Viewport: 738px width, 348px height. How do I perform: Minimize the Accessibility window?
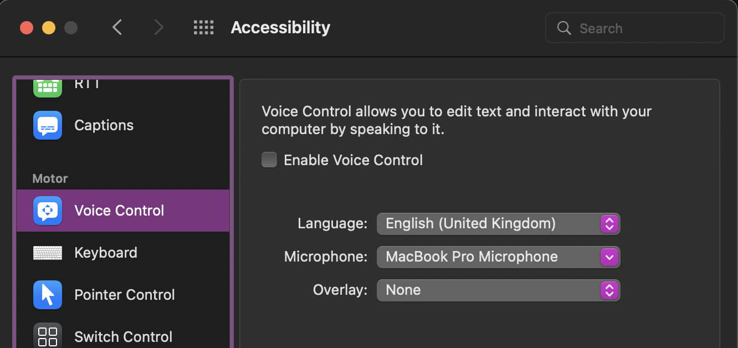[49, 28]
